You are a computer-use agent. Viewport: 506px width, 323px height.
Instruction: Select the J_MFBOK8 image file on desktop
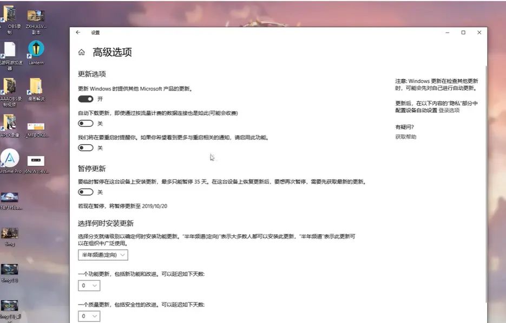[36, 130]
